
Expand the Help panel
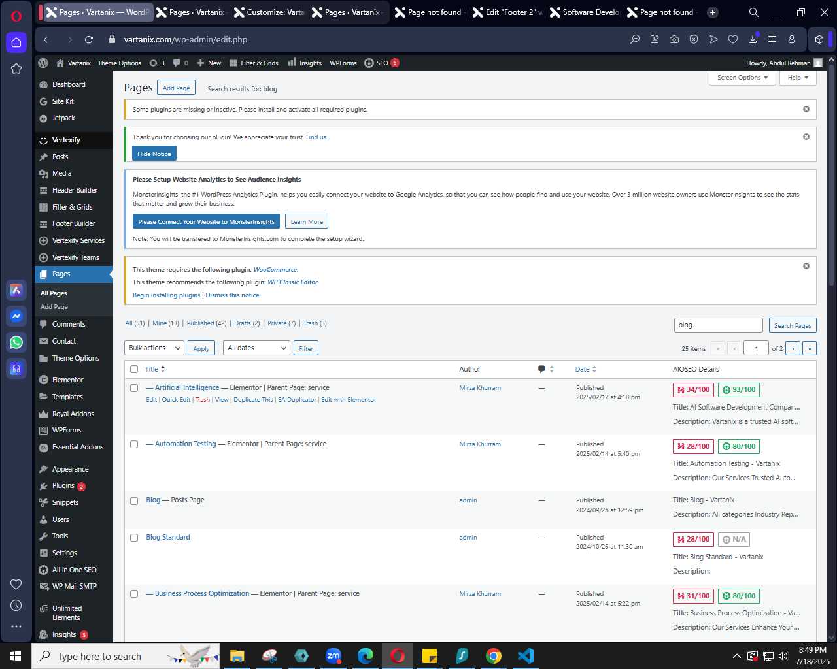coord(798,78)
